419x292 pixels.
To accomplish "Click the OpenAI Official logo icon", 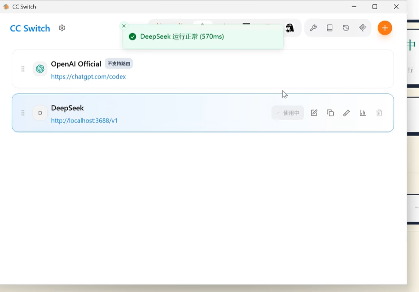I will coord(40,69).
